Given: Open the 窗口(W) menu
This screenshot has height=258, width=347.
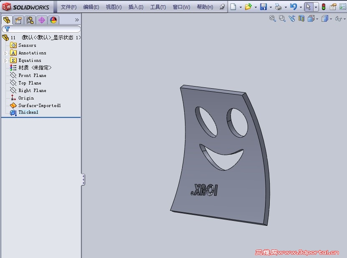Looking at the screenshot, I should click(x=181, y=7).
